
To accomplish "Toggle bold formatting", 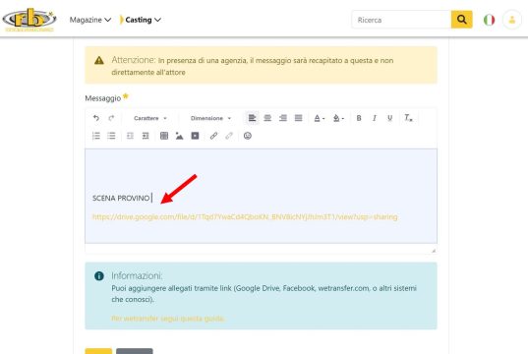I will (359, 118).
